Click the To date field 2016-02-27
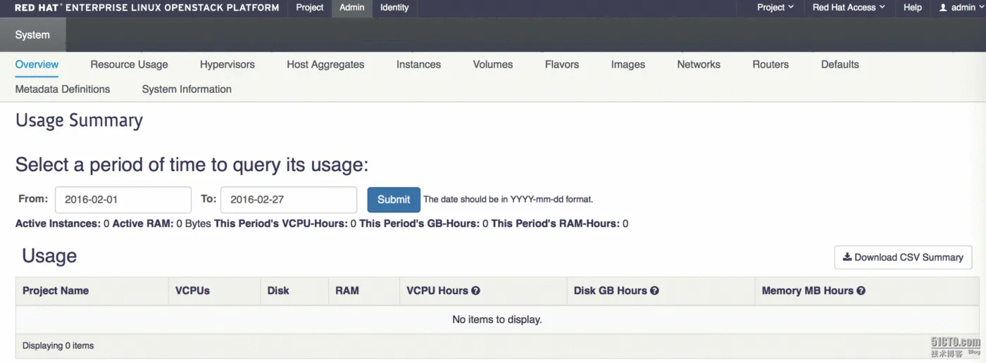Screen dimensions: 986x363 [289, 199]
